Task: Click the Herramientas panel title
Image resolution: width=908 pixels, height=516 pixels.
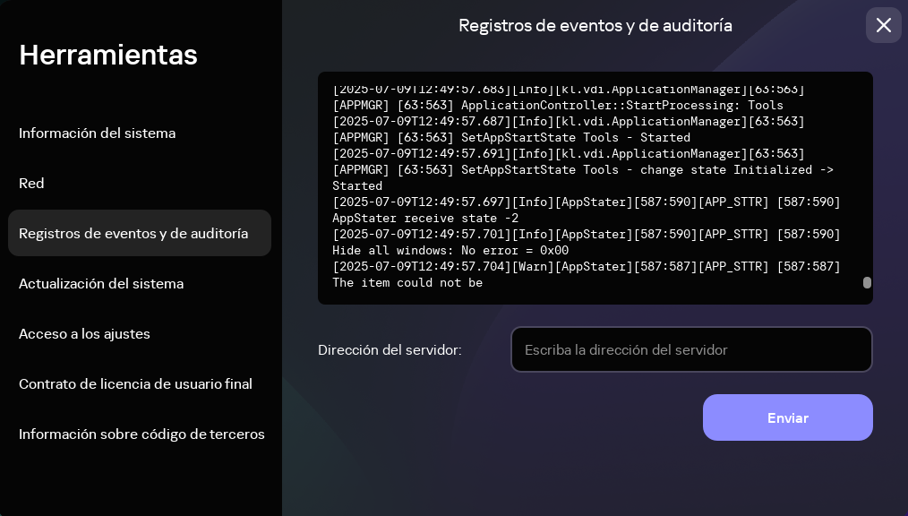Action: click(x=107, y=55)
